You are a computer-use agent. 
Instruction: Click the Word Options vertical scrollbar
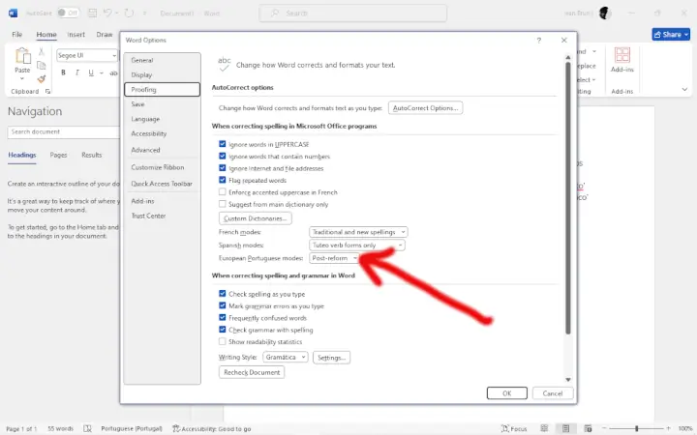[x=567, y=197]
